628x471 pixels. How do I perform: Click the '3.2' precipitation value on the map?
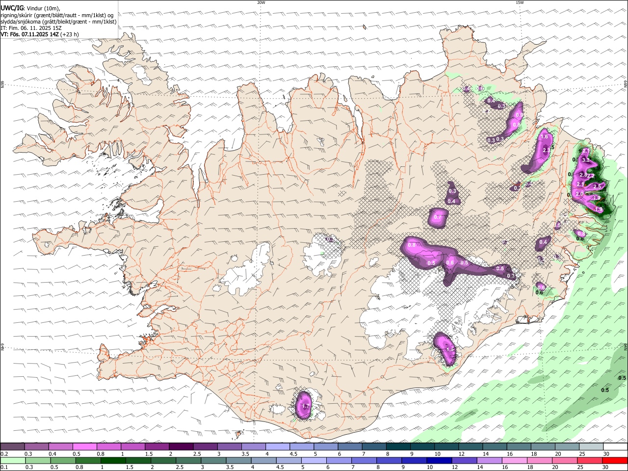pyautogui.click(x=585, y=160)
